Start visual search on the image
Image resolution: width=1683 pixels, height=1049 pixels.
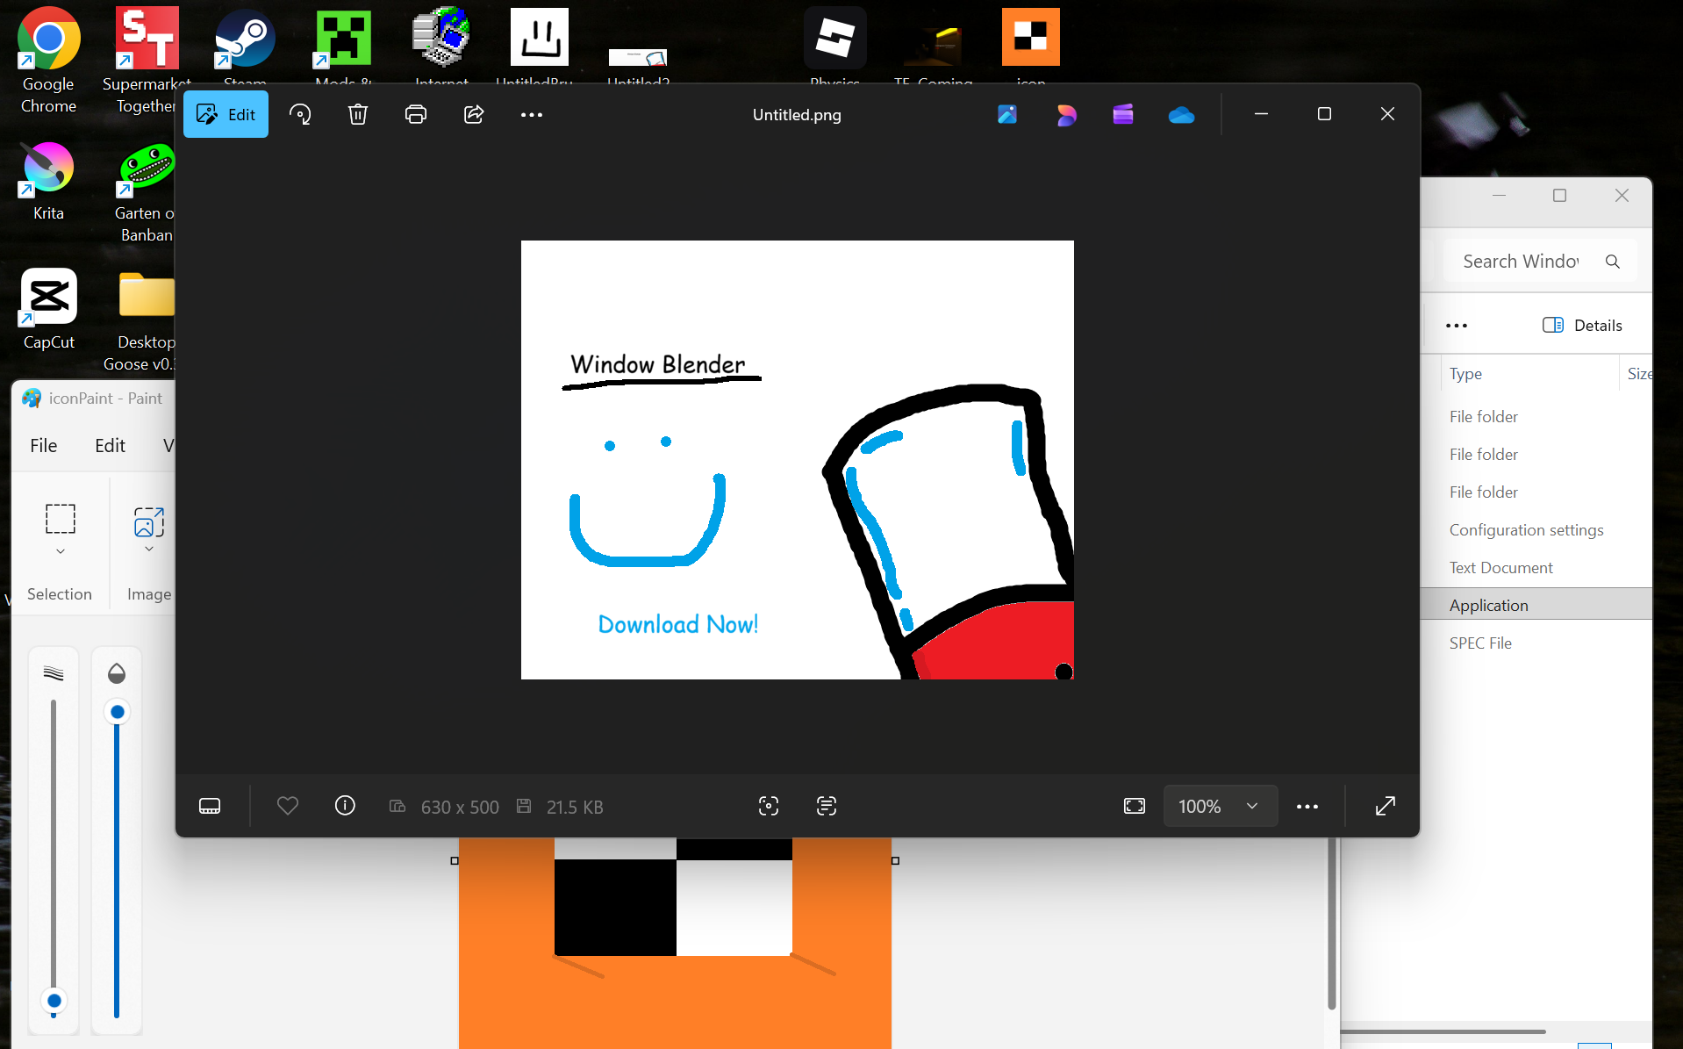[x=769, y=806]
